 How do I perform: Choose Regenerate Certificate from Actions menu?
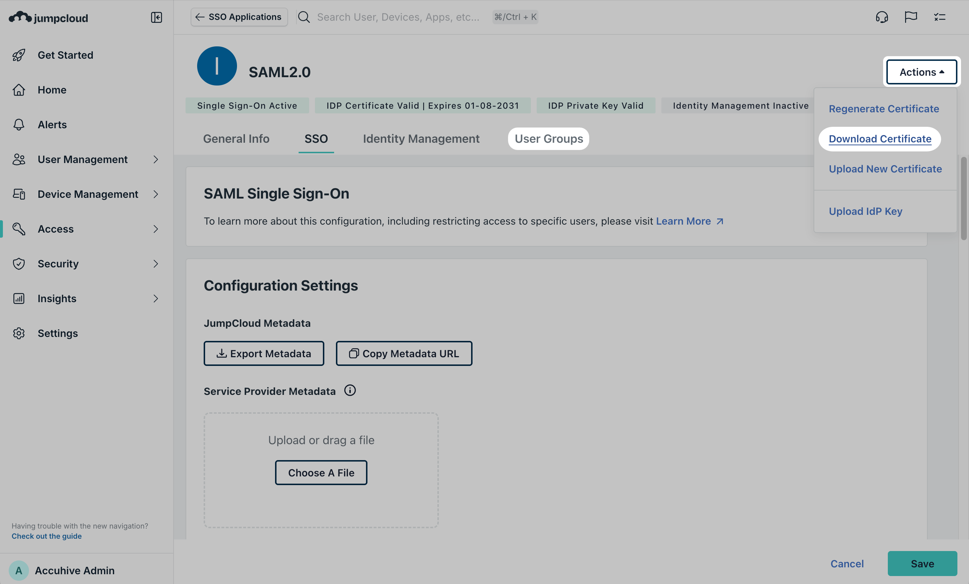coord(884,109)
